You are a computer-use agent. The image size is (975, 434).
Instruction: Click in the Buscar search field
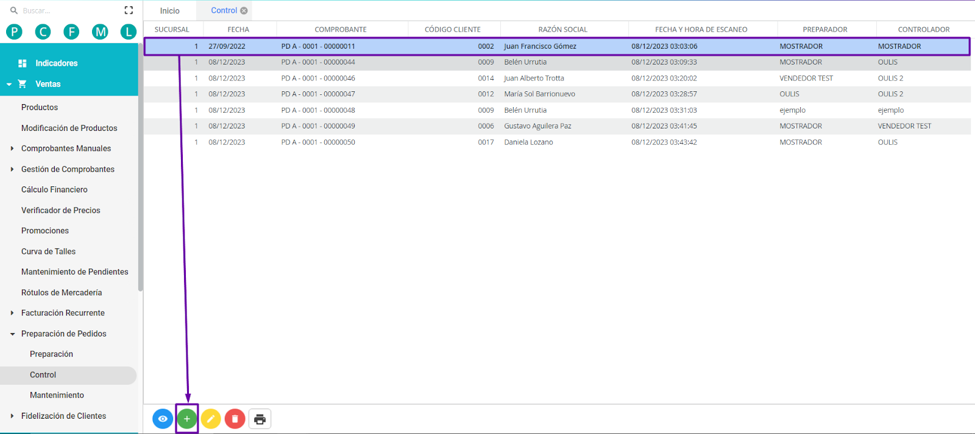(x=67, y=10)
